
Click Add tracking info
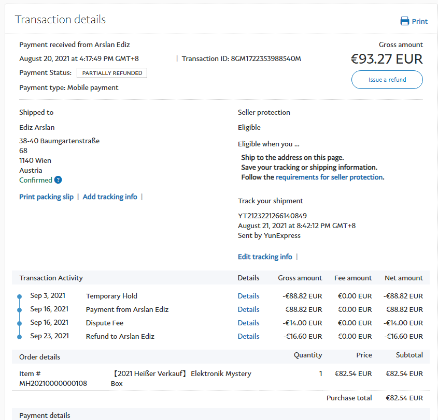[x=110, y=197]
